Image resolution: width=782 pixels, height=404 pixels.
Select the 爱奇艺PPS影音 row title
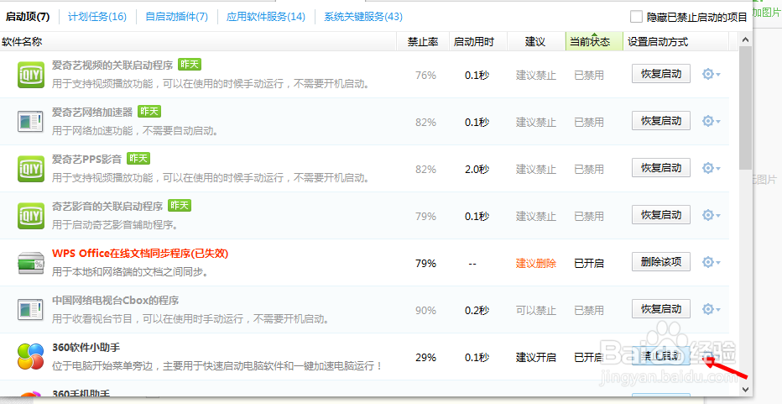(86, 160)
